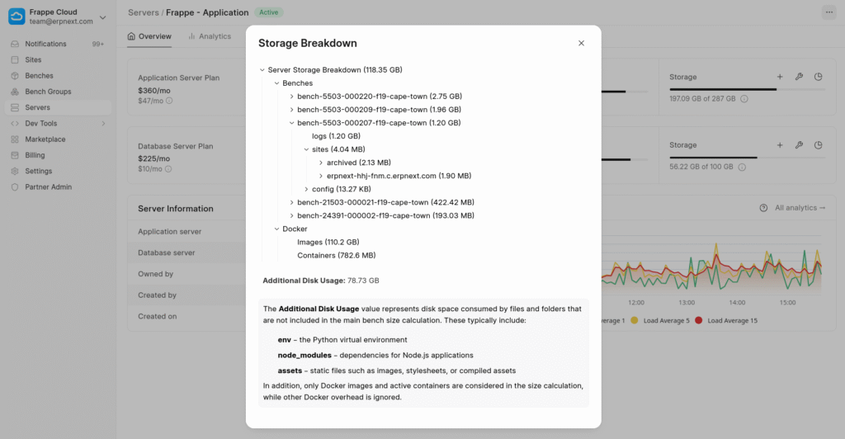
Task: Click the application Storage usage progress bar
Action: tap(723, 89)
